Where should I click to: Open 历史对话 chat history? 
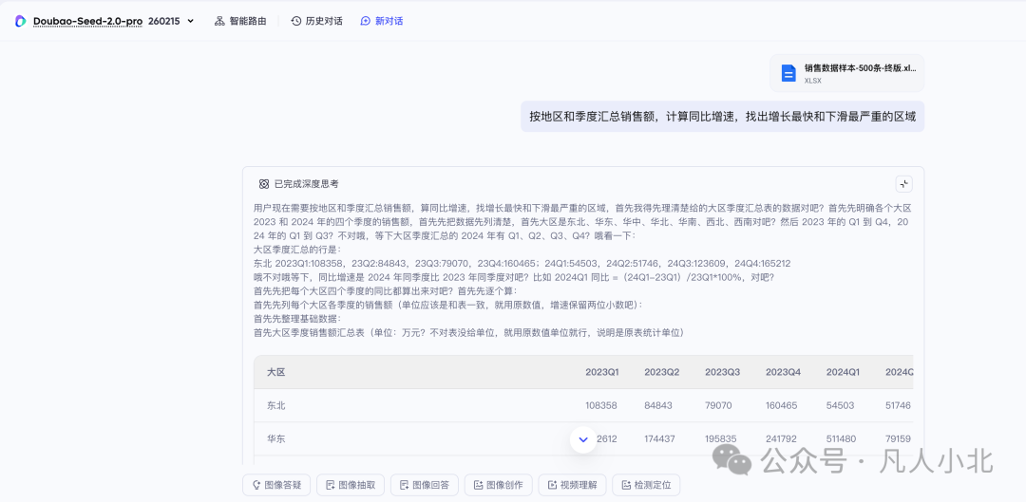tap(316, 21)
